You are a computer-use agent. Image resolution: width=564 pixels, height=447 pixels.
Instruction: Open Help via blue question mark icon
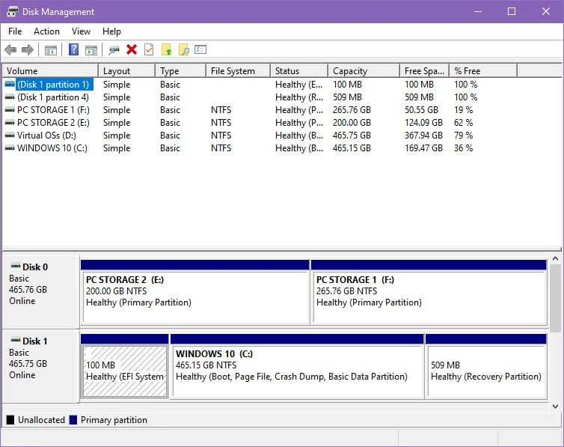(73, 50)
